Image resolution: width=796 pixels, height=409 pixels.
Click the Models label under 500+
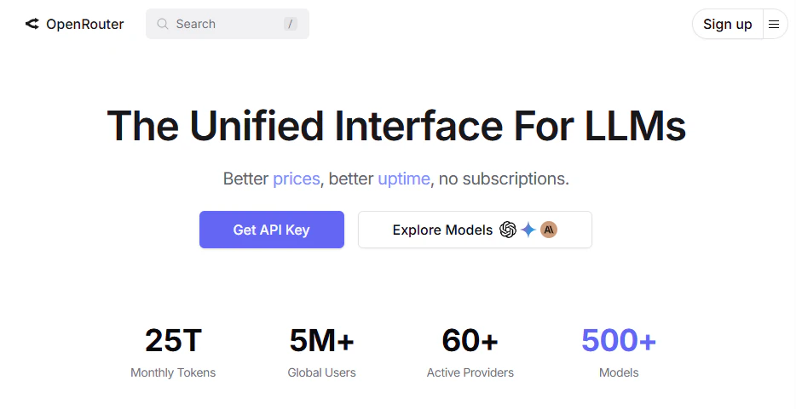point(619,372)
